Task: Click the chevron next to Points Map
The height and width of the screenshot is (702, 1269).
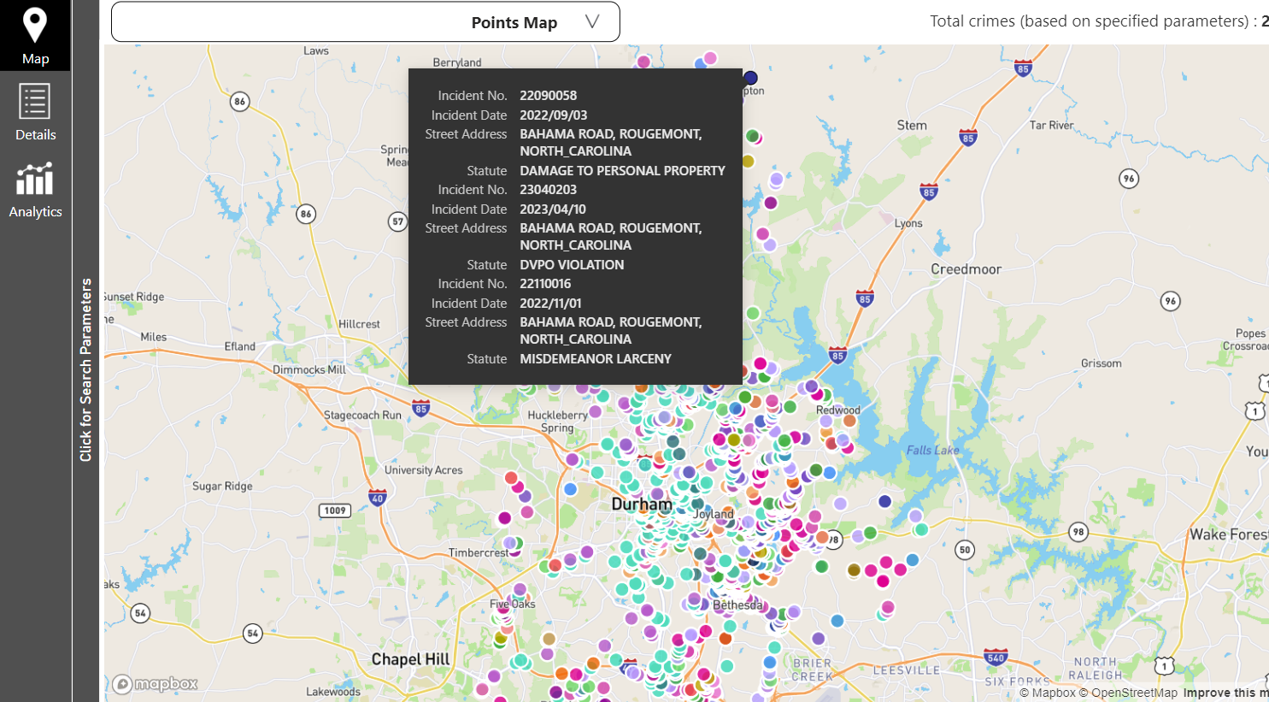Action: [x=592, y=22]
